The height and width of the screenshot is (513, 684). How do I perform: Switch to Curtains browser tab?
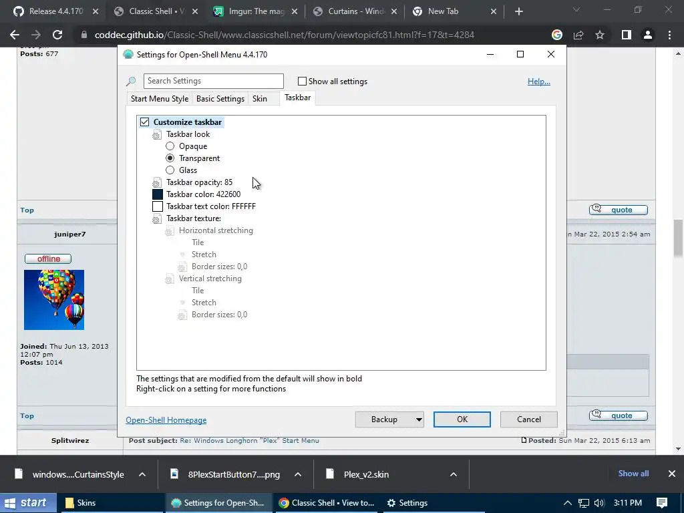pyautogui.click(x=356, y=11)
